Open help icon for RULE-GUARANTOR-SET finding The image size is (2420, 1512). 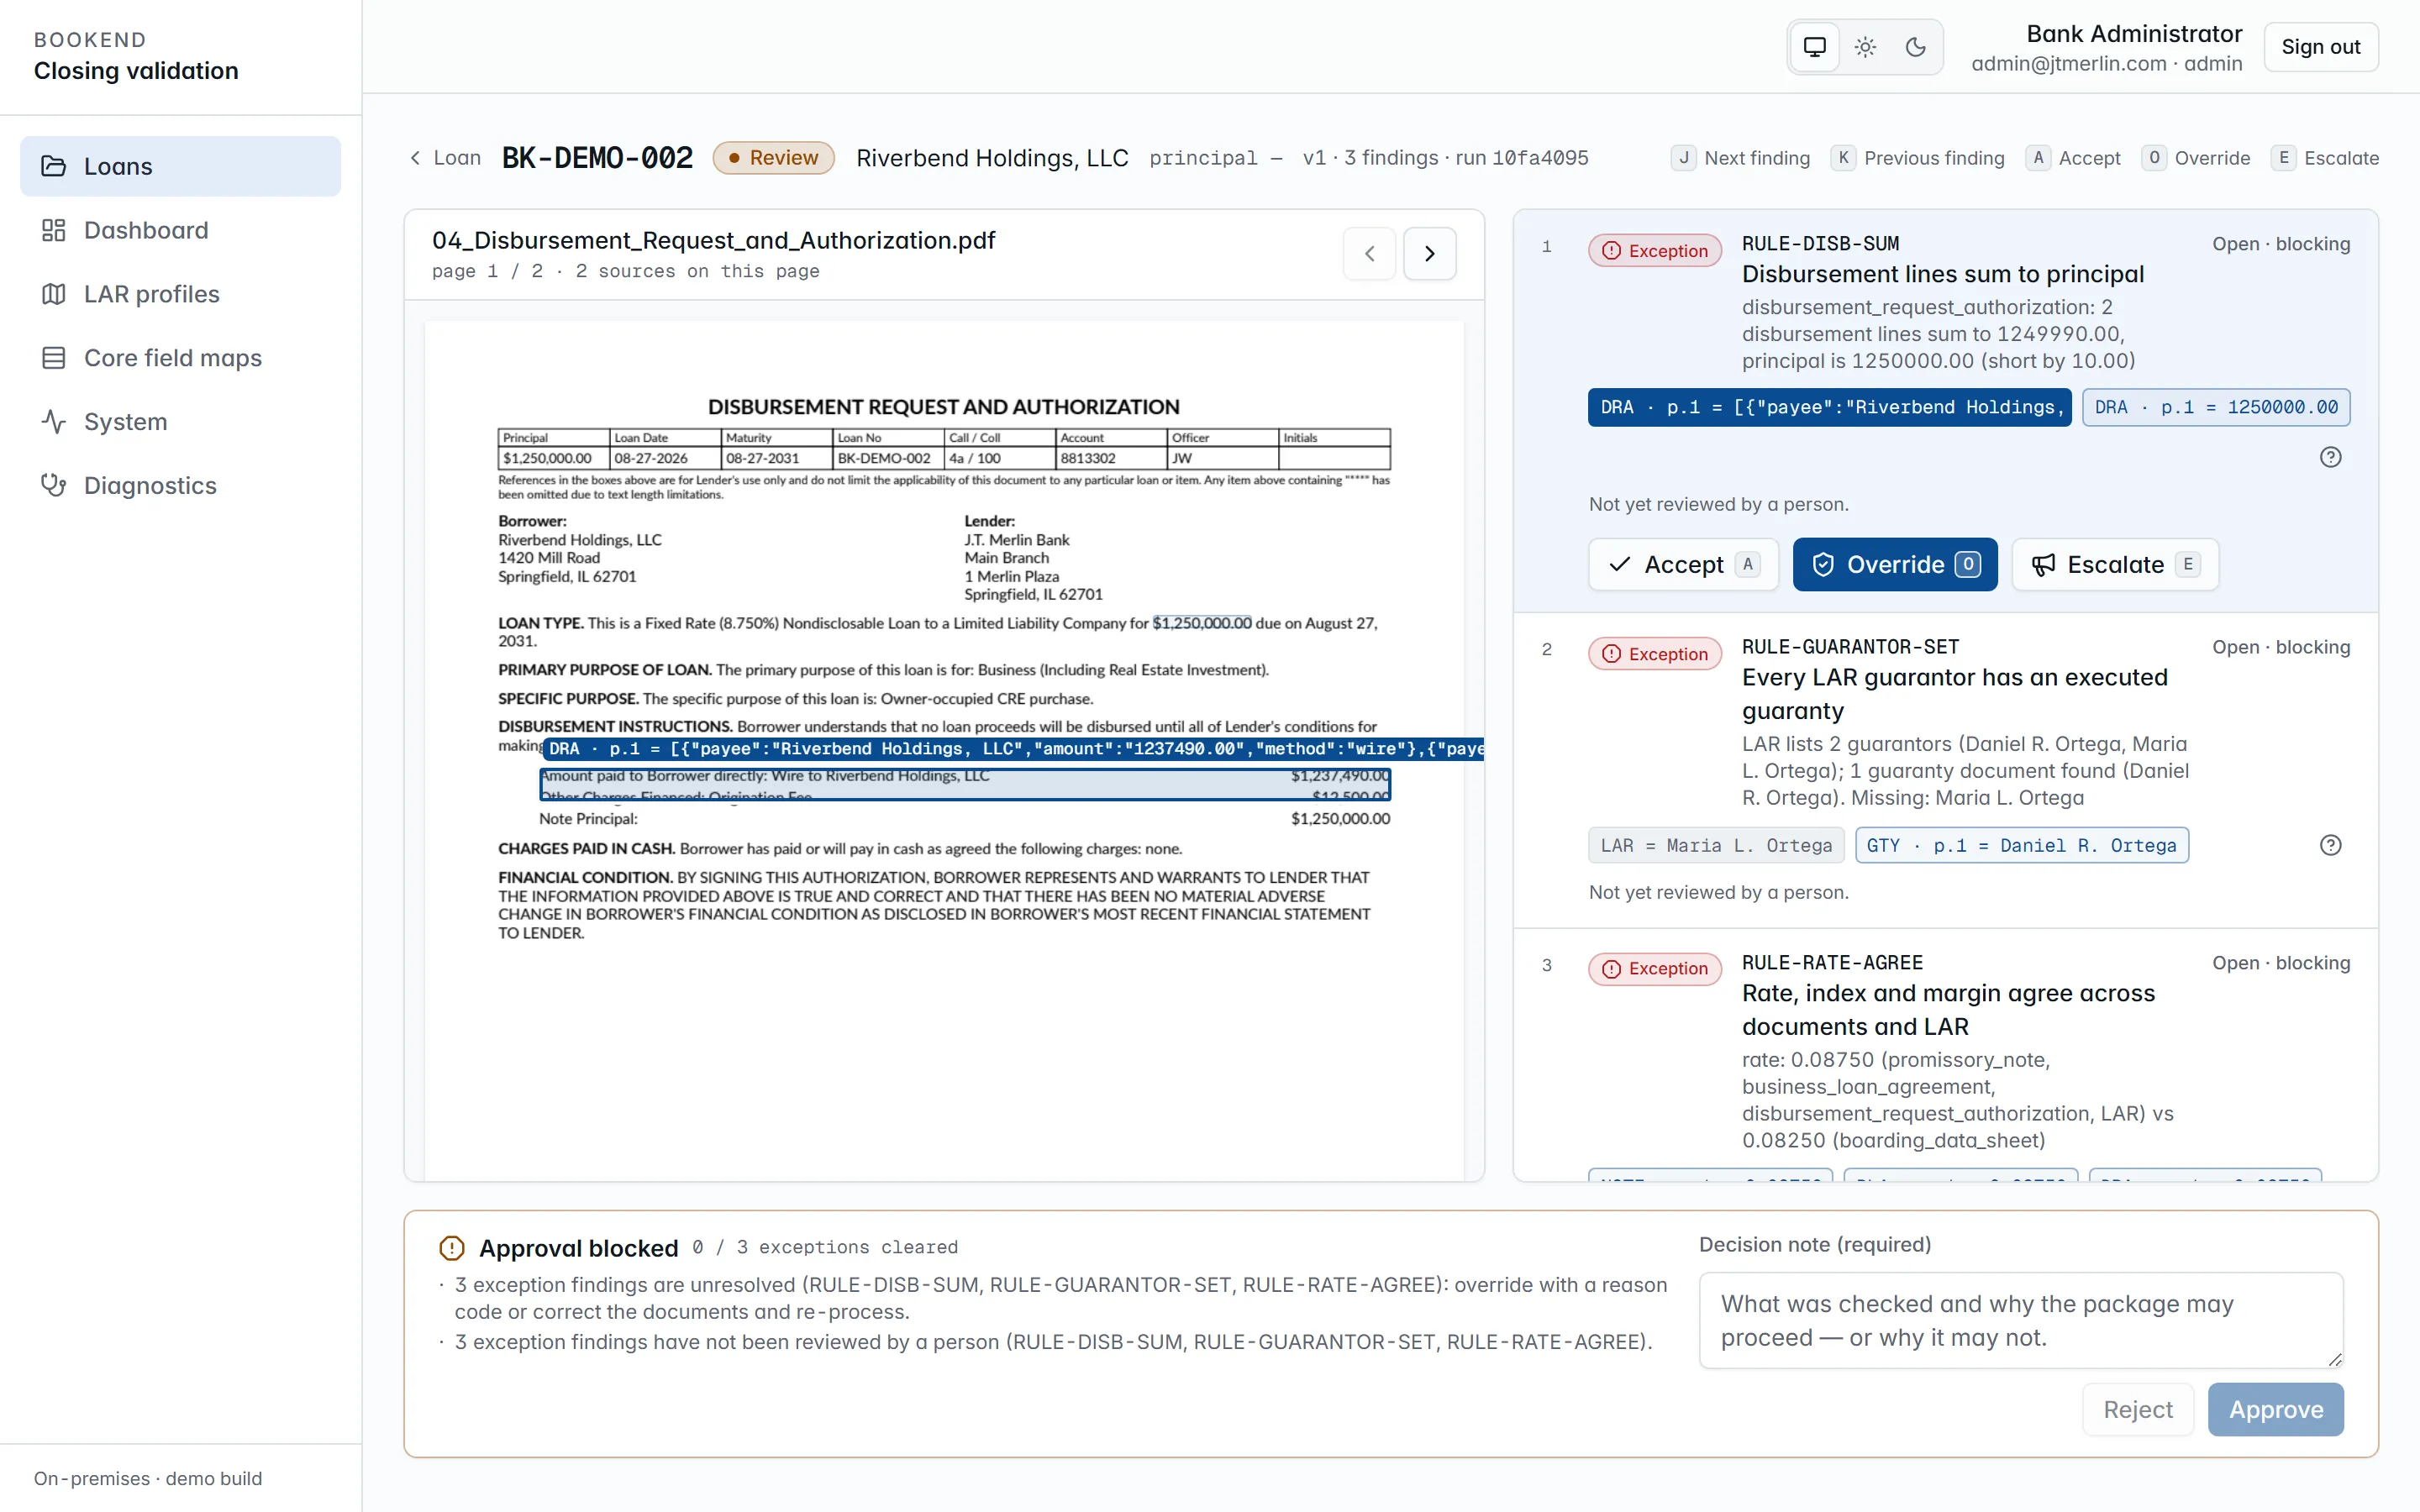click(2330, 845)
